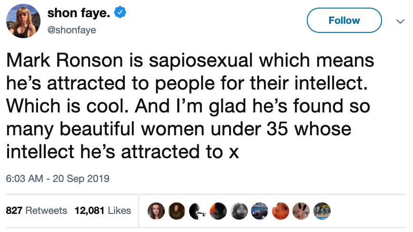The image size is (413, 232).
Task: Click the red-toned close-up face avatar
Action: 280,210
